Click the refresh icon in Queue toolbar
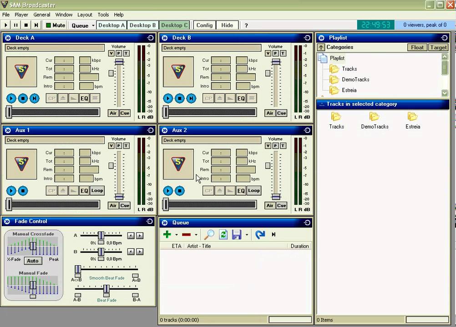 tap(223, 234)
